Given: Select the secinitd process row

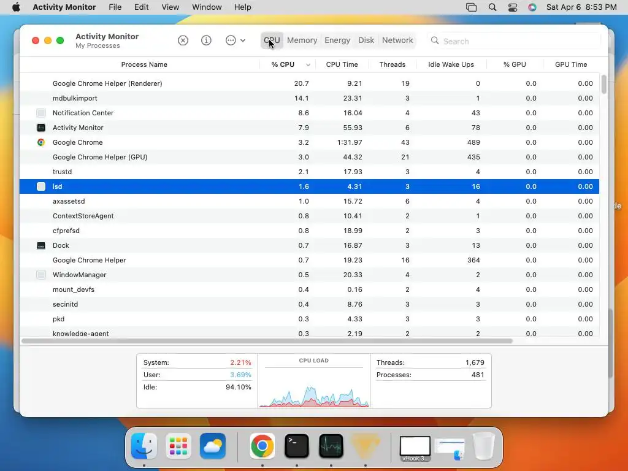Looking at the screenshot, I should [x=309, y=304].
